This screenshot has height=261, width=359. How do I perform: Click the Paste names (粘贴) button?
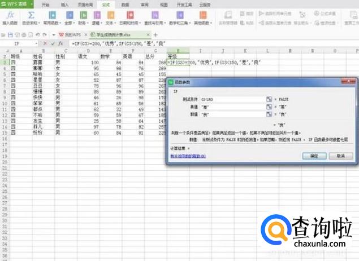click(x=246, y=23)
